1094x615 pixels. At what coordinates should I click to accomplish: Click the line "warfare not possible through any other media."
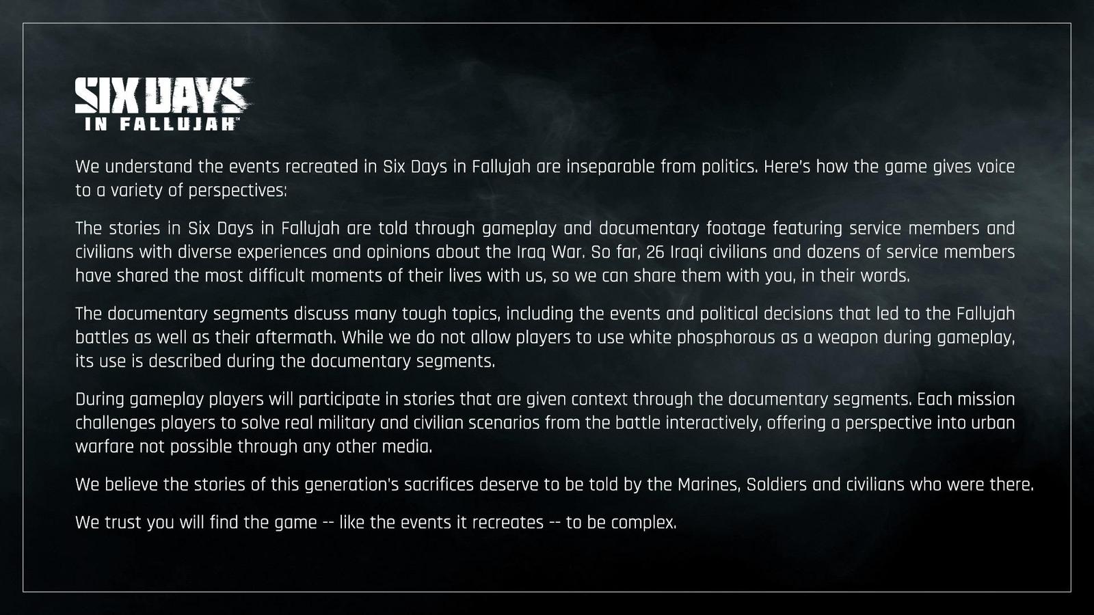point(254,447)
